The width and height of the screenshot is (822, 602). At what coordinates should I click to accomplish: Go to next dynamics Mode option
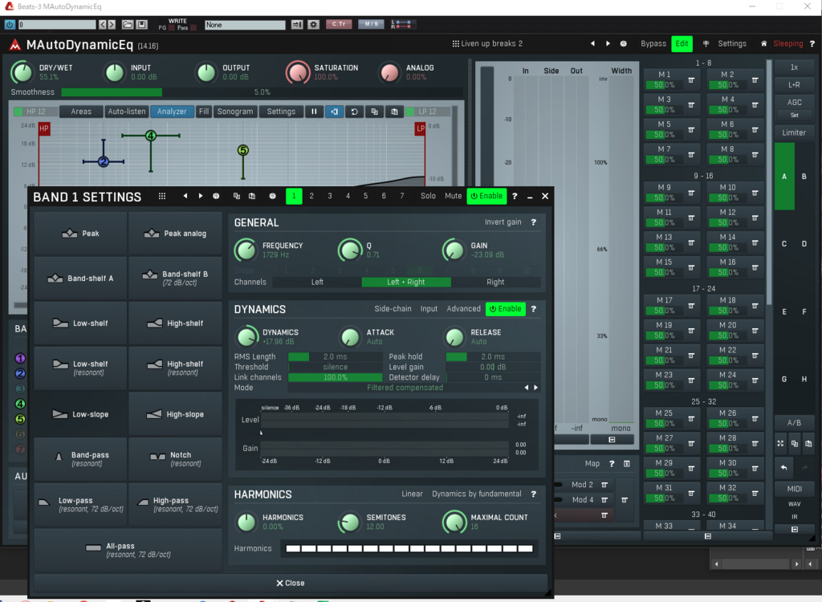535,388
